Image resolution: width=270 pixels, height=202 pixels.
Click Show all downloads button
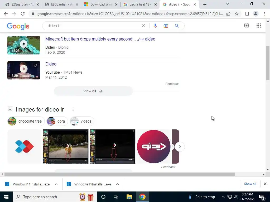pyautogui.click(x=250, y=184)
